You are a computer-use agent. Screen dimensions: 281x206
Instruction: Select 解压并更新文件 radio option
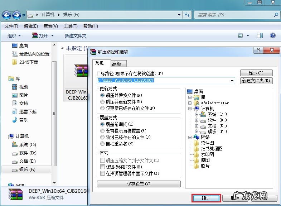(102, 102)
